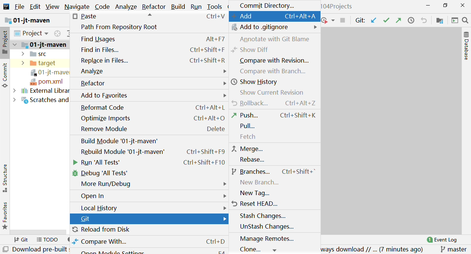Choose Pull... in the Git submenu
471x254 pixels.
(x=275, y=126)
